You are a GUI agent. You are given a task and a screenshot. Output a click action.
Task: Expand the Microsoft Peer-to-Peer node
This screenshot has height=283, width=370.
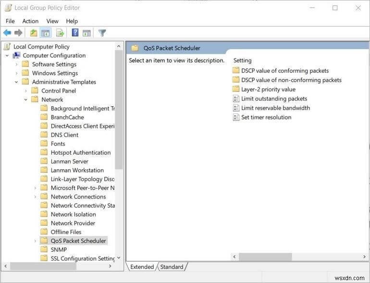(x=35, y=188)
